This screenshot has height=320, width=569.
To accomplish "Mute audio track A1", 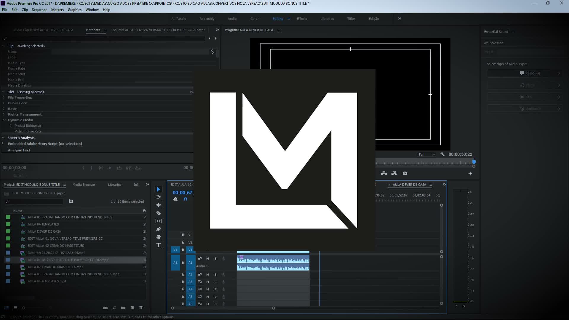I will (x=207, y=258).
